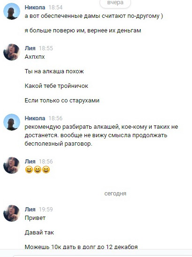
Task: Open Лия's avatar beside the 18:55 message
Action: pos(12,52)
